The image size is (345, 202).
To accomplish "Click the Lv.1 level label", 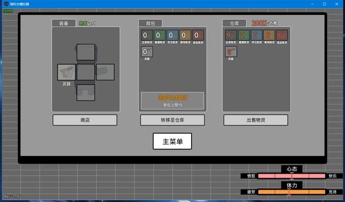I will 91,23.
